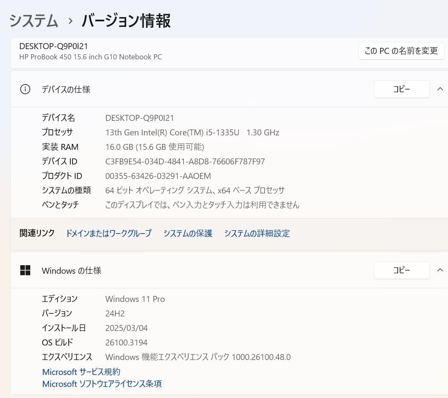This screenshot has height=398, width=448.
Task: Copy Windows specs with the lower コピー button
Action: point(401,270)
